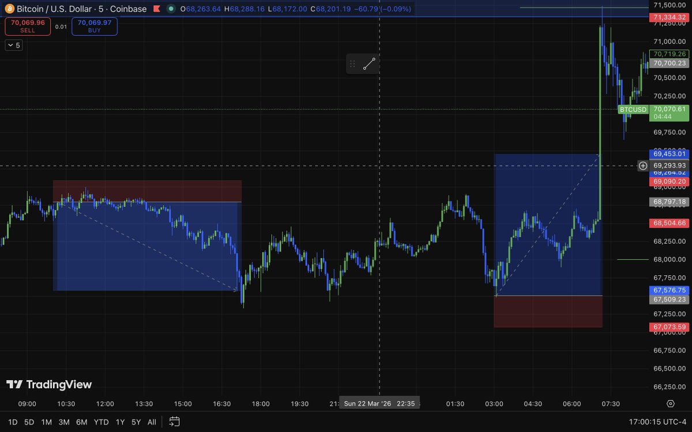Set the range to 1Y

click(x=120, y=422)
